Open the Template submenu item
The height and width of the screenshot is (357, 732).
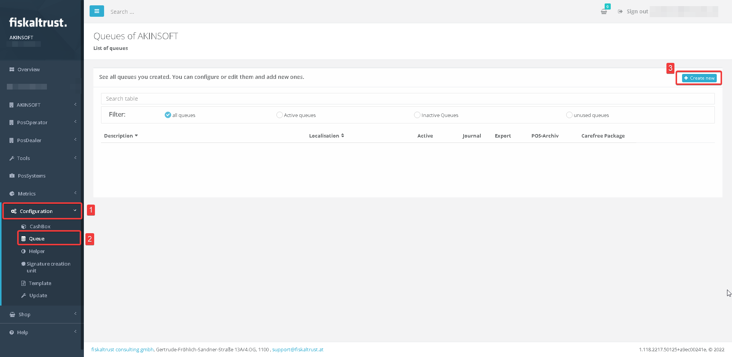[40, 283]
